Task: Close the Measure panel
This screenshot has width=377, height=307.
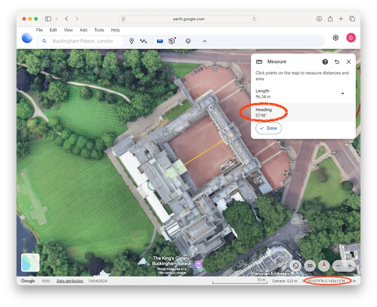Action: [349, 62]
